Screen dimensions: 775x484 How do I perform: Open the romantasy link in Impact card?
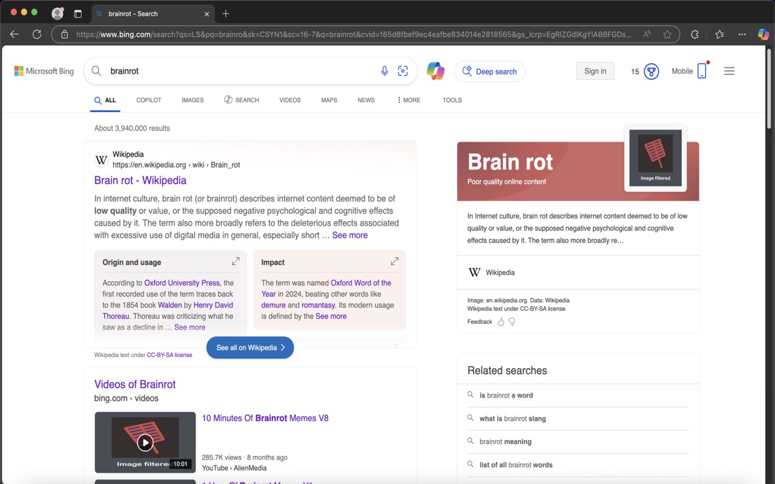pos(318,305)
